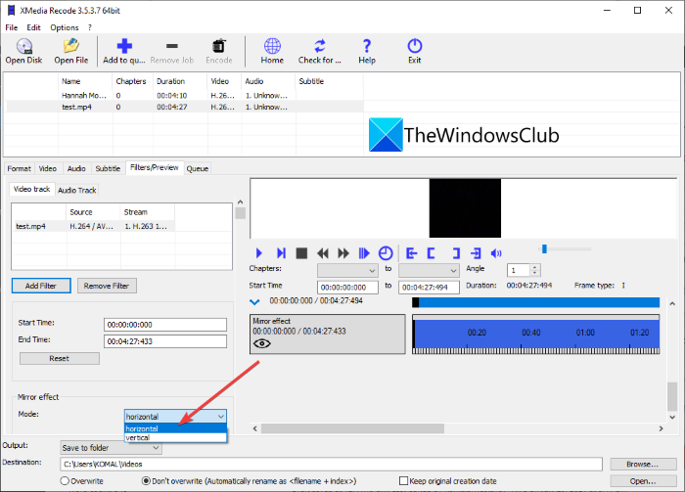Open the Output Save to folder dropdown
685x492 pixels.
(x=111, y=447)
